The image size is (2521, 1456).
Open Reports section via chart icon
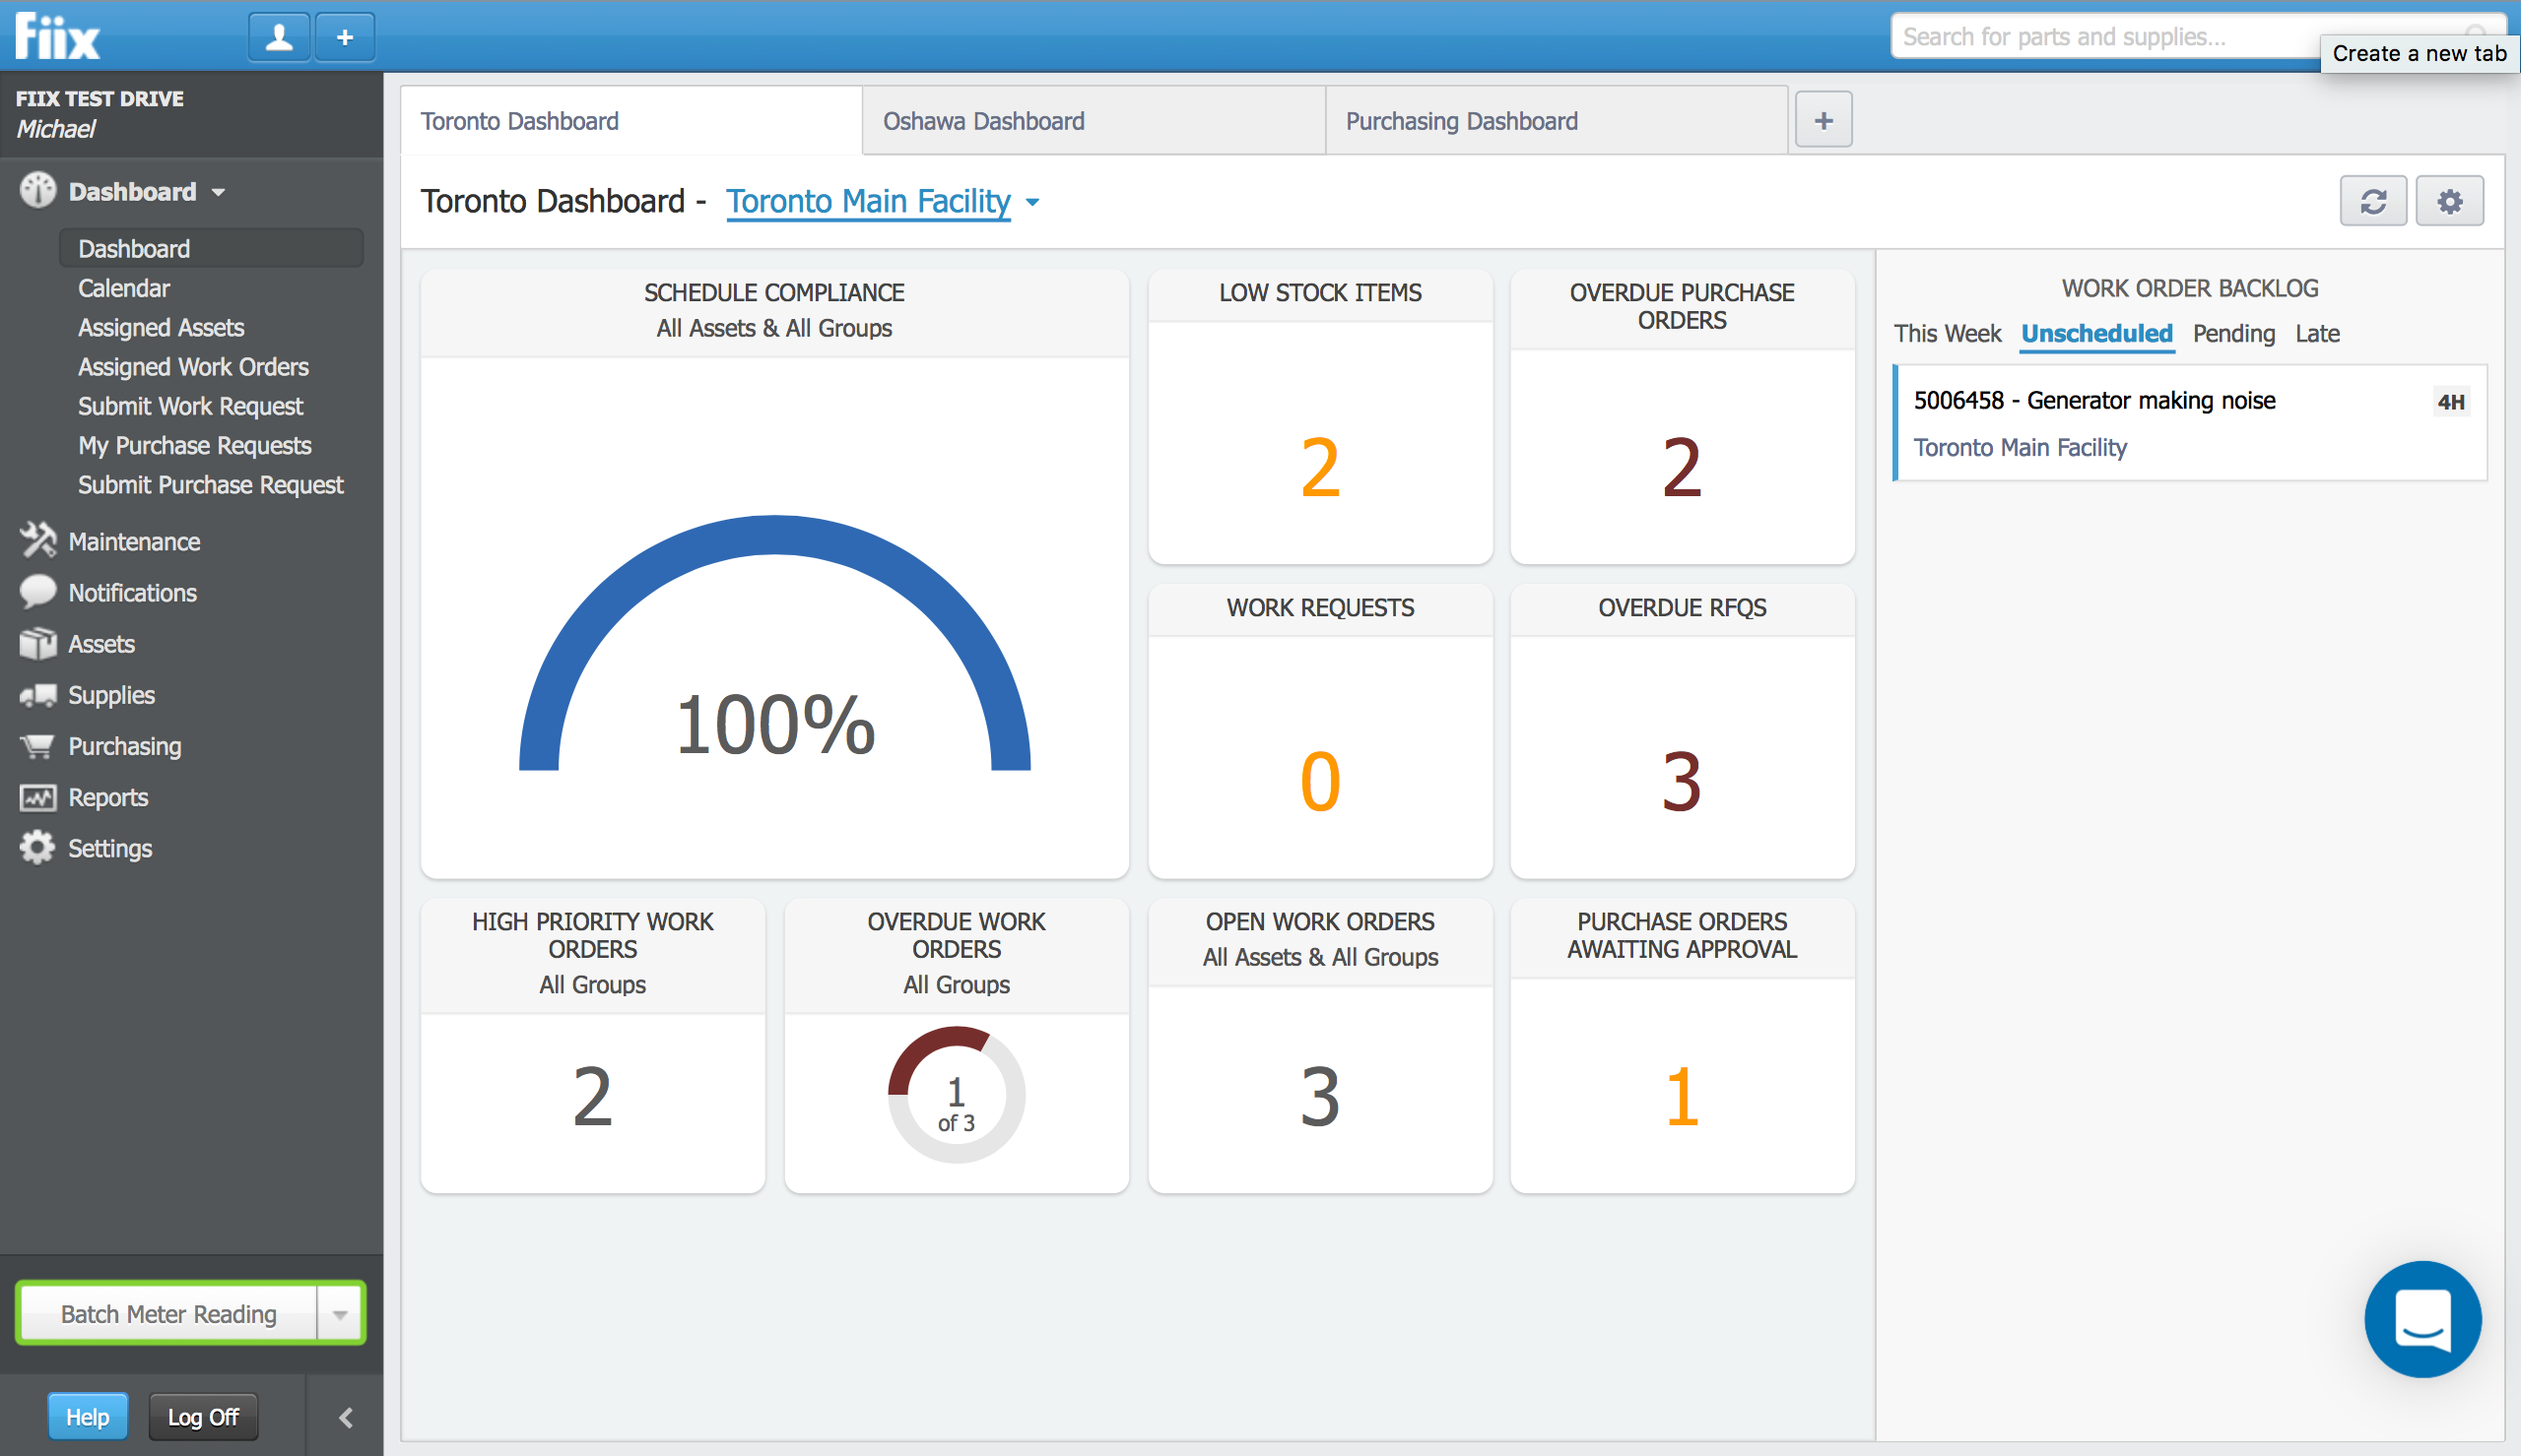click(x=38, y=797)
